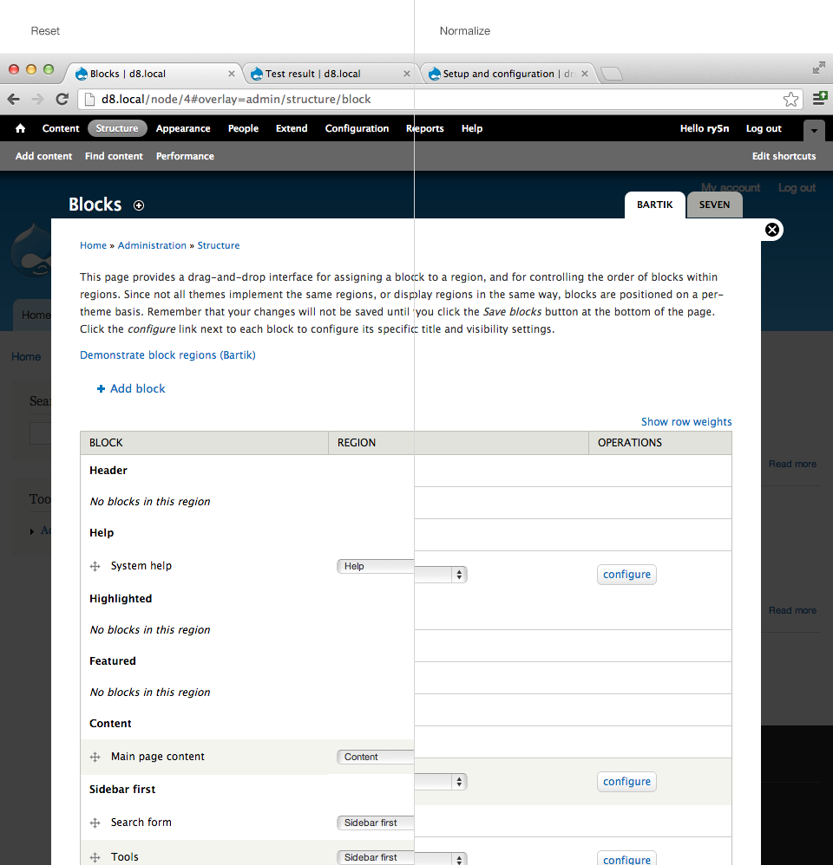Open the Reports admin menu

point(425,128)
